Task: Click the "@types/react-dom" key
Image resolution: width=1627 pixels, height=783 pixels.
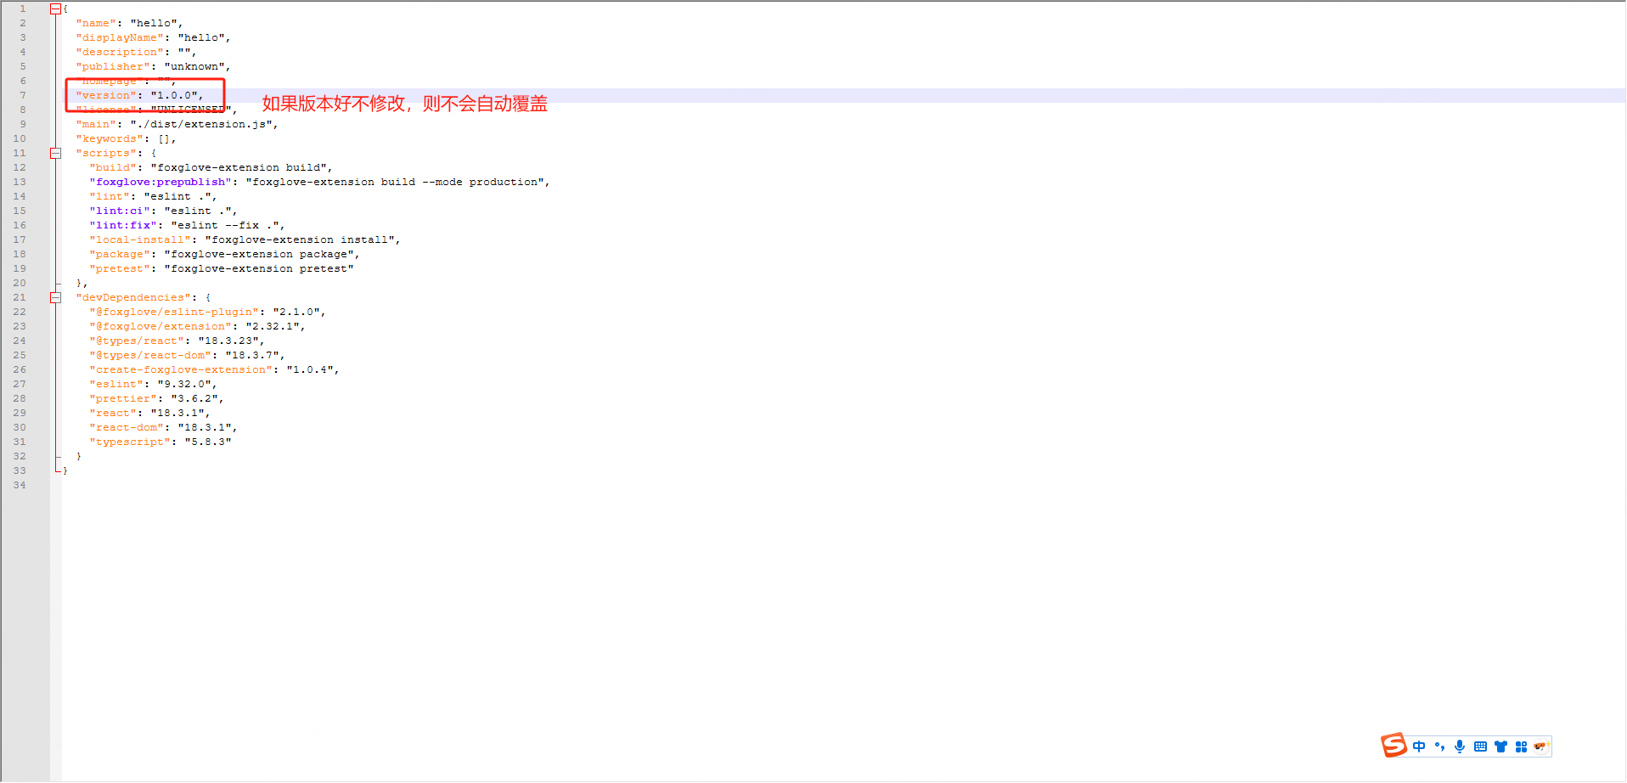Action: pos(150,355)
